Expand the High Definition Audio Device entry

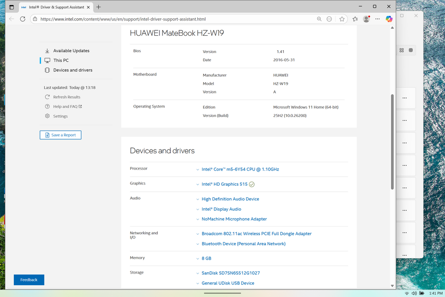230,199
